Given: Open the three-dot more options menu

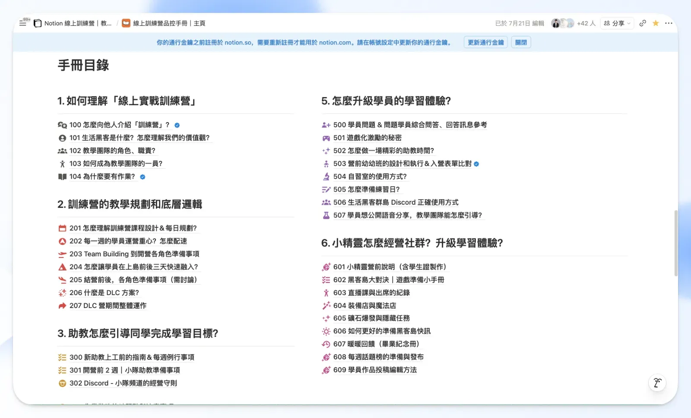Looking at the screenshot, I should coord(669,23).
